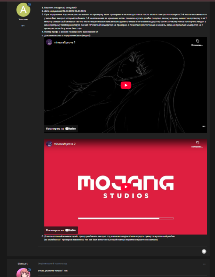
Task: Copy link icon on minecraft prova 1
Action: (198, 41)
